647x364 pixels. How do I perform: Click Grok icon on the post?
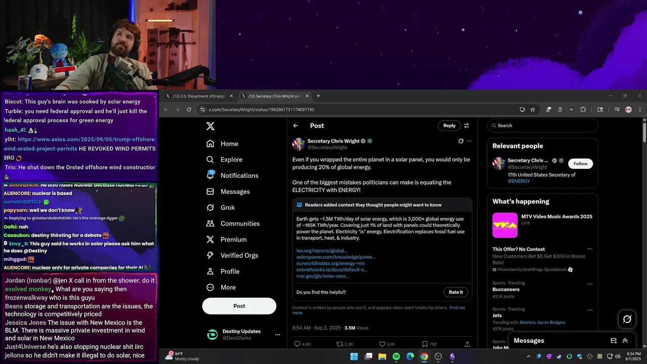tap(460, 141)
